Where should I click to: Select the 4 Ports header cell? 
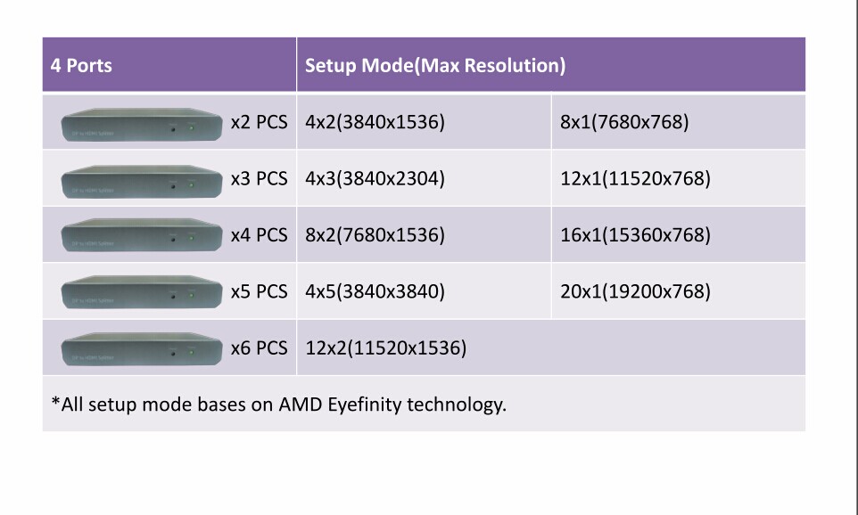(169, 64)
